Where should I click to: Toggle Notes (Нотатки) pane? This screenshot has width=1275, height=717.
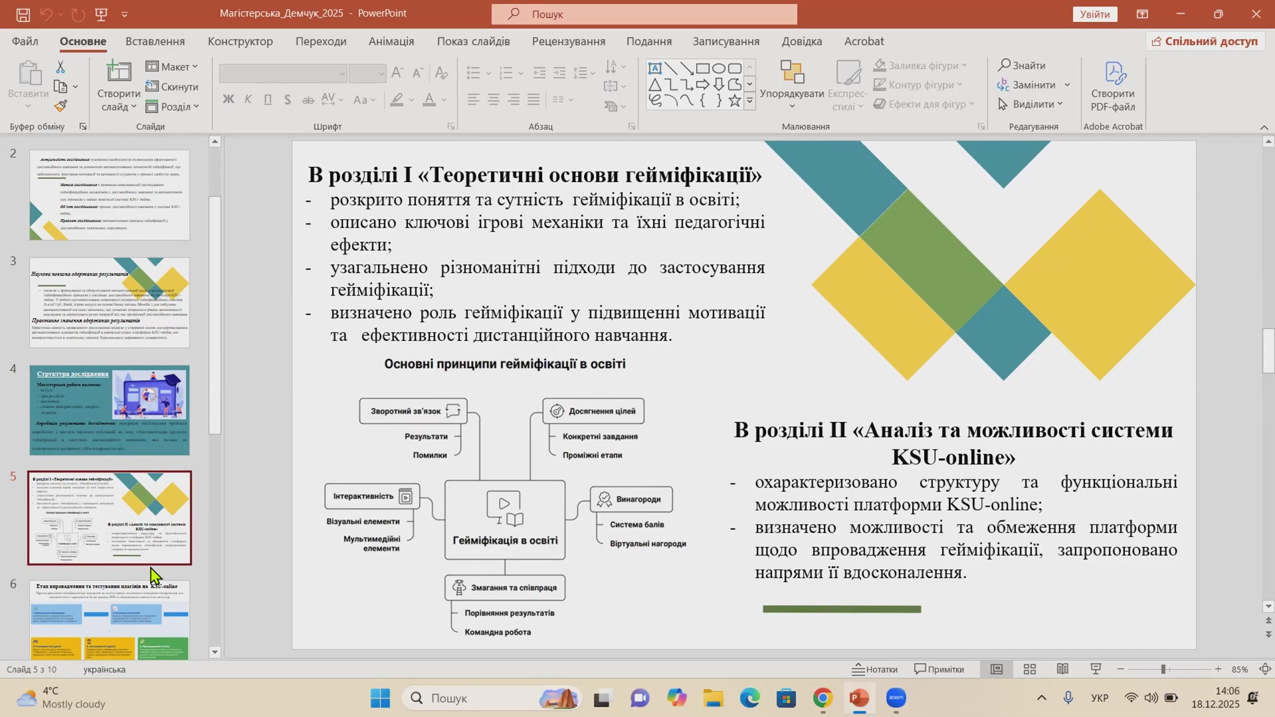[874, 669]
